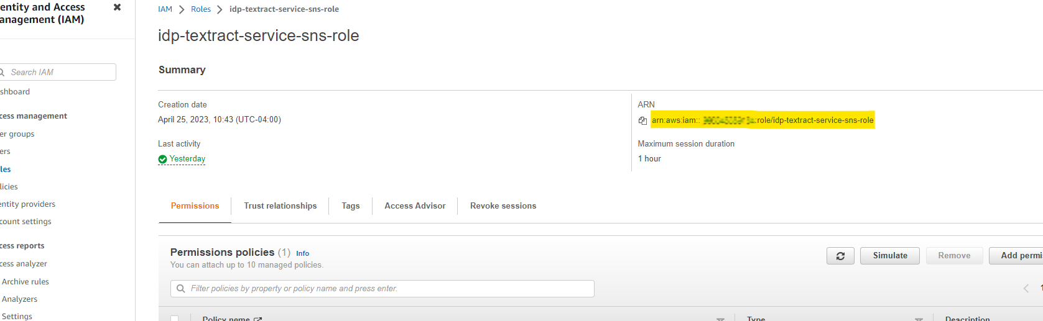The height and width of the screenshot is (321, 1043).
Task: Go to previous policies page arrow
Action: click(1026, 288)
